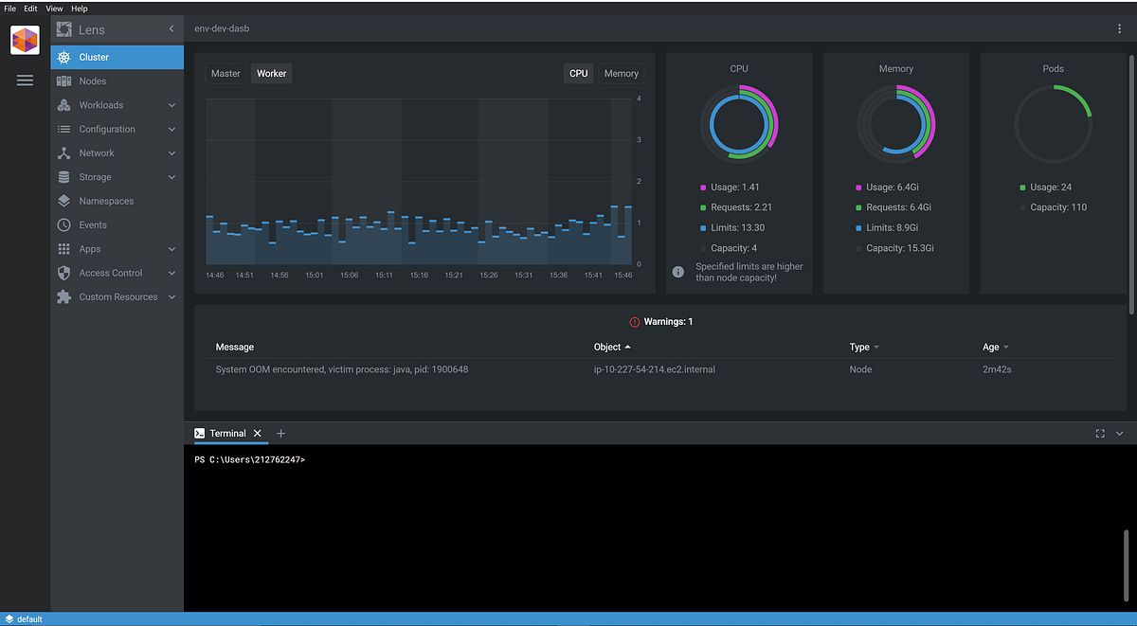The height and width of the screenshot is (626, 1137).
Task: Click the Apps icon in the sidebar
Action: [x=63, y=248]
